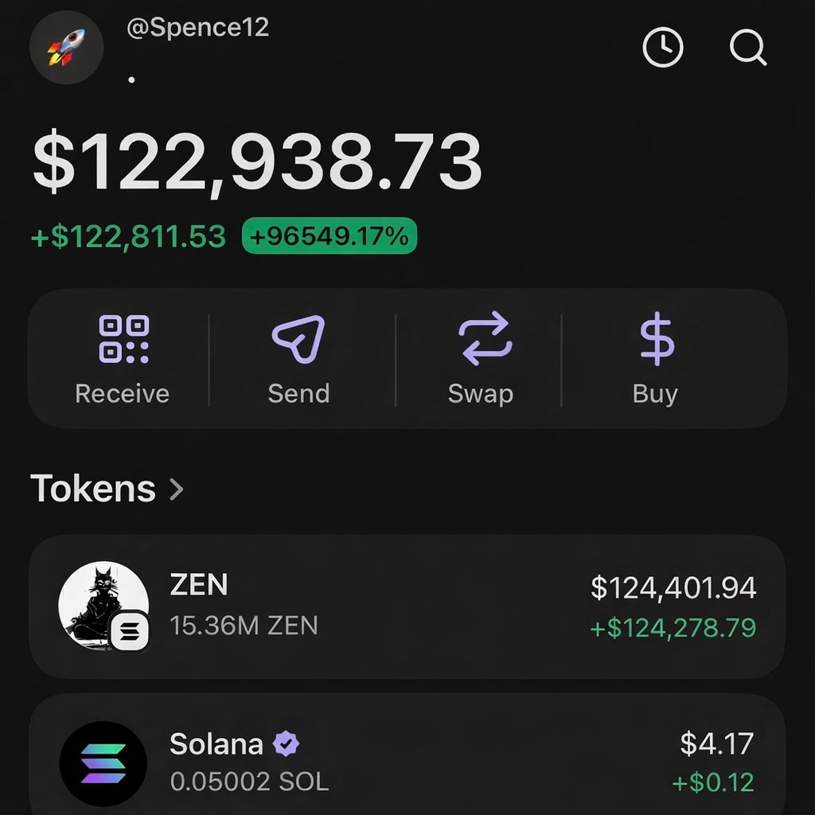This screenshot has height=815, width=815.
Task: Open the Tokens section header
Action: click(93, 489)
